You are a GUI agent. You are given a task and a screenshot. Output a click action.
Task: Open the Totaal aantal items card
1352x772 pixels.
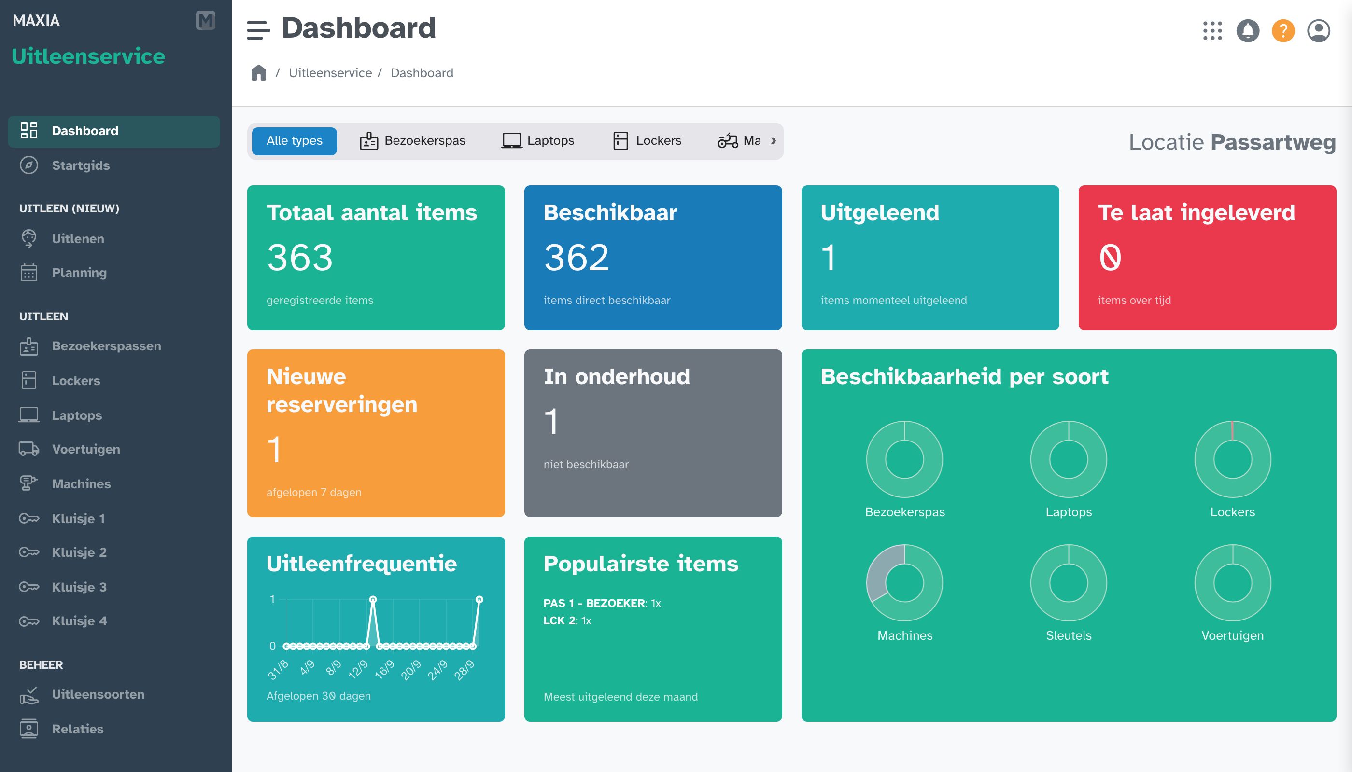376,257
